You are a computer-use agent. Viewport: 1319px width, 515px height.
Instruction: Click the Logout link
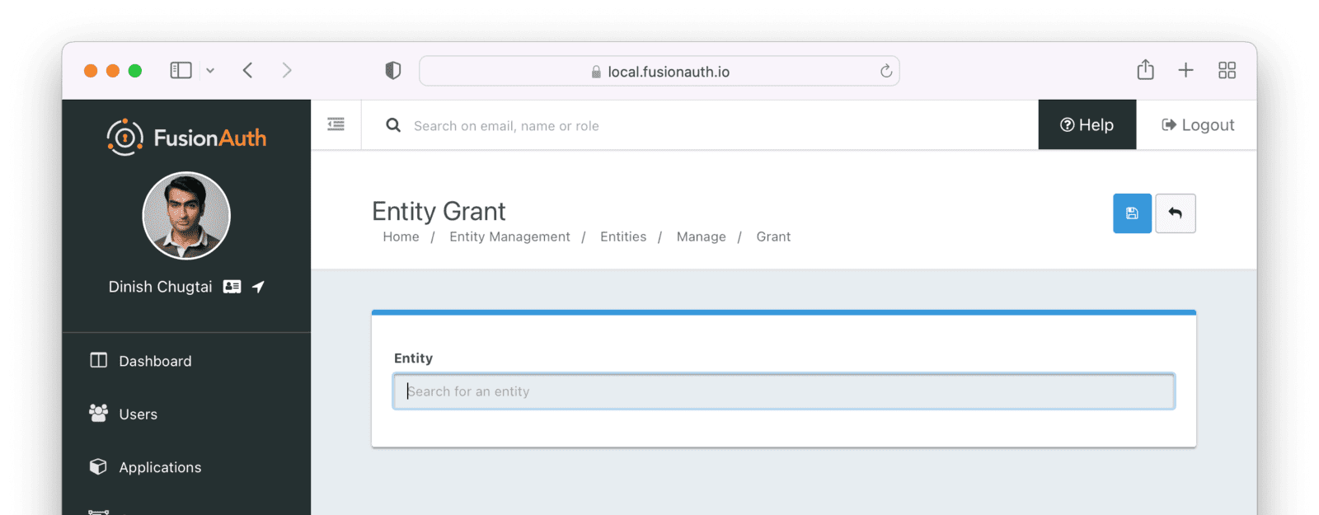click(x=1197, y=125)
